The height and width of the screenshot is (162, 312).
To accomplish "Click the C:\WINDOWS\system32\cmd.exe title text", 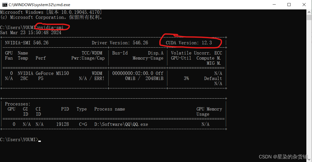I will pos(40,5).
